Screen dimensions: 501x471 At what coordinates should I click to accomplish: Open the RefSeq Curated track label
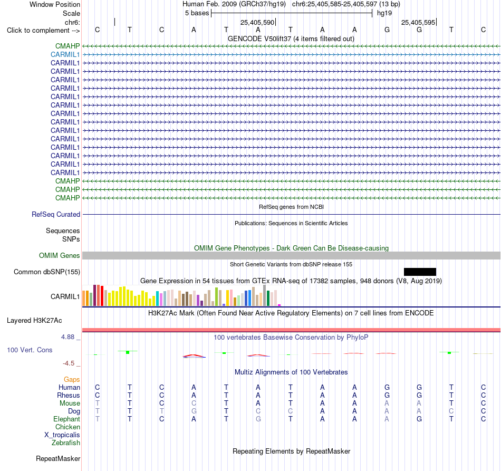(x=56, y=215)
